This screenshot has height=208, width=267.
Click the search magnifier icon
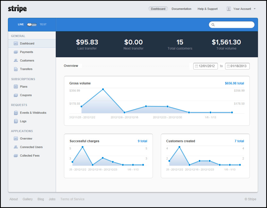tap(213, 25)
